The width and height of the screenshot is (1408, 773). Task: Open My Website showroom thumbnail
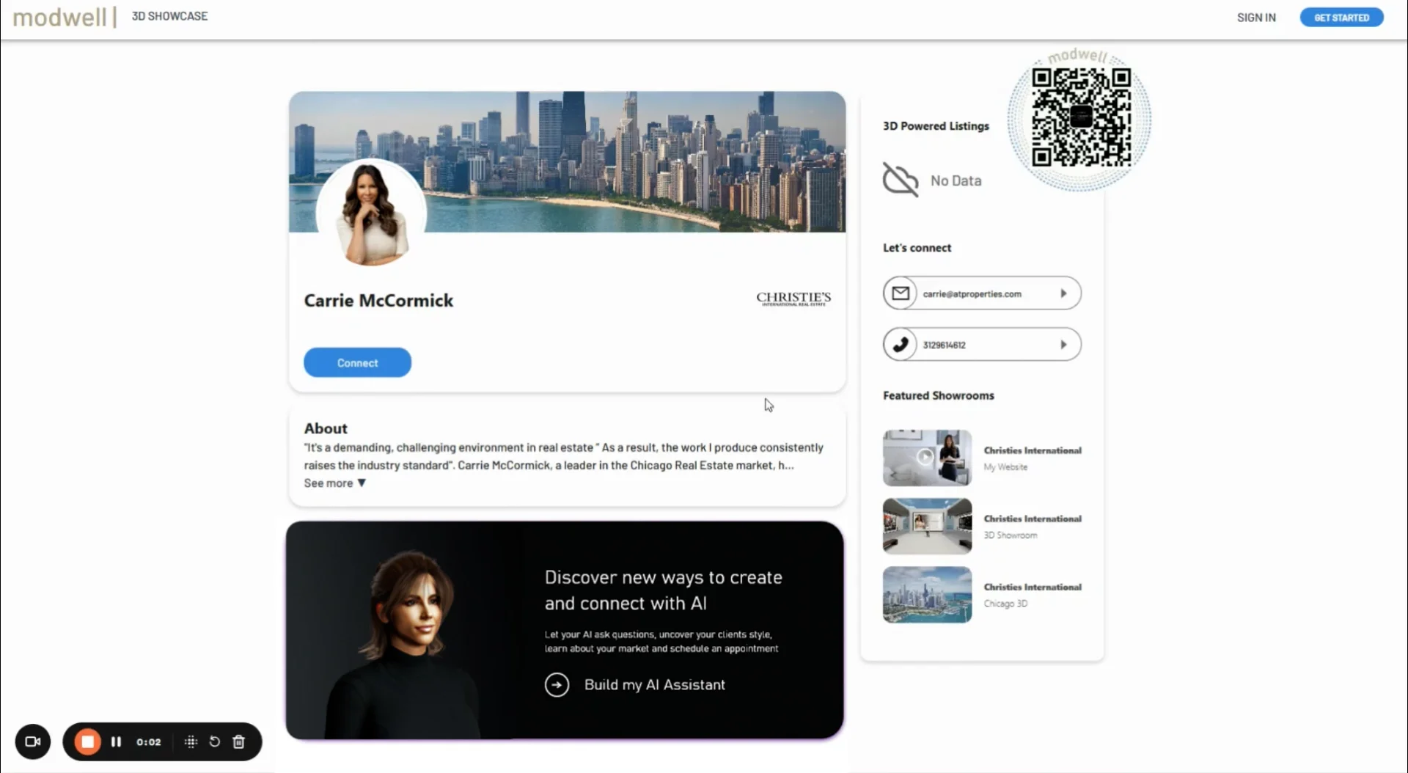pos(927,458)
